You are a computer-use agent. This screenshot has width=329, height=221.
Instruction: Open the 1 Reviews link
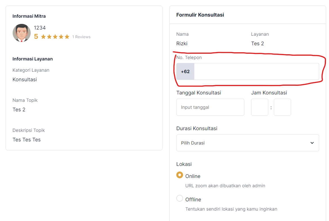click(x=81, y=37)
